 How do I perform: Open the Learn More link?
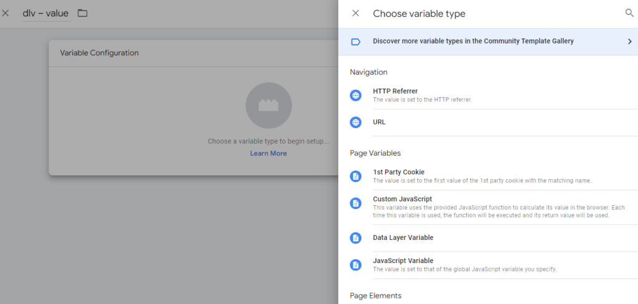click(x=268, y=154)
